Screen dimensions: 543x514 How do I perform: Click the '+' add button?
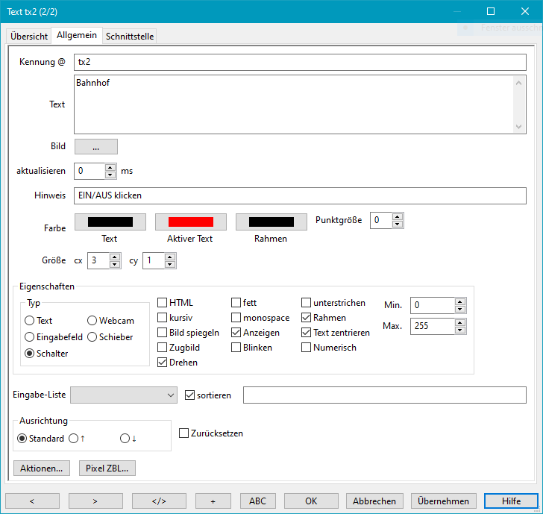pyautogui.click(x=213, y=501)
